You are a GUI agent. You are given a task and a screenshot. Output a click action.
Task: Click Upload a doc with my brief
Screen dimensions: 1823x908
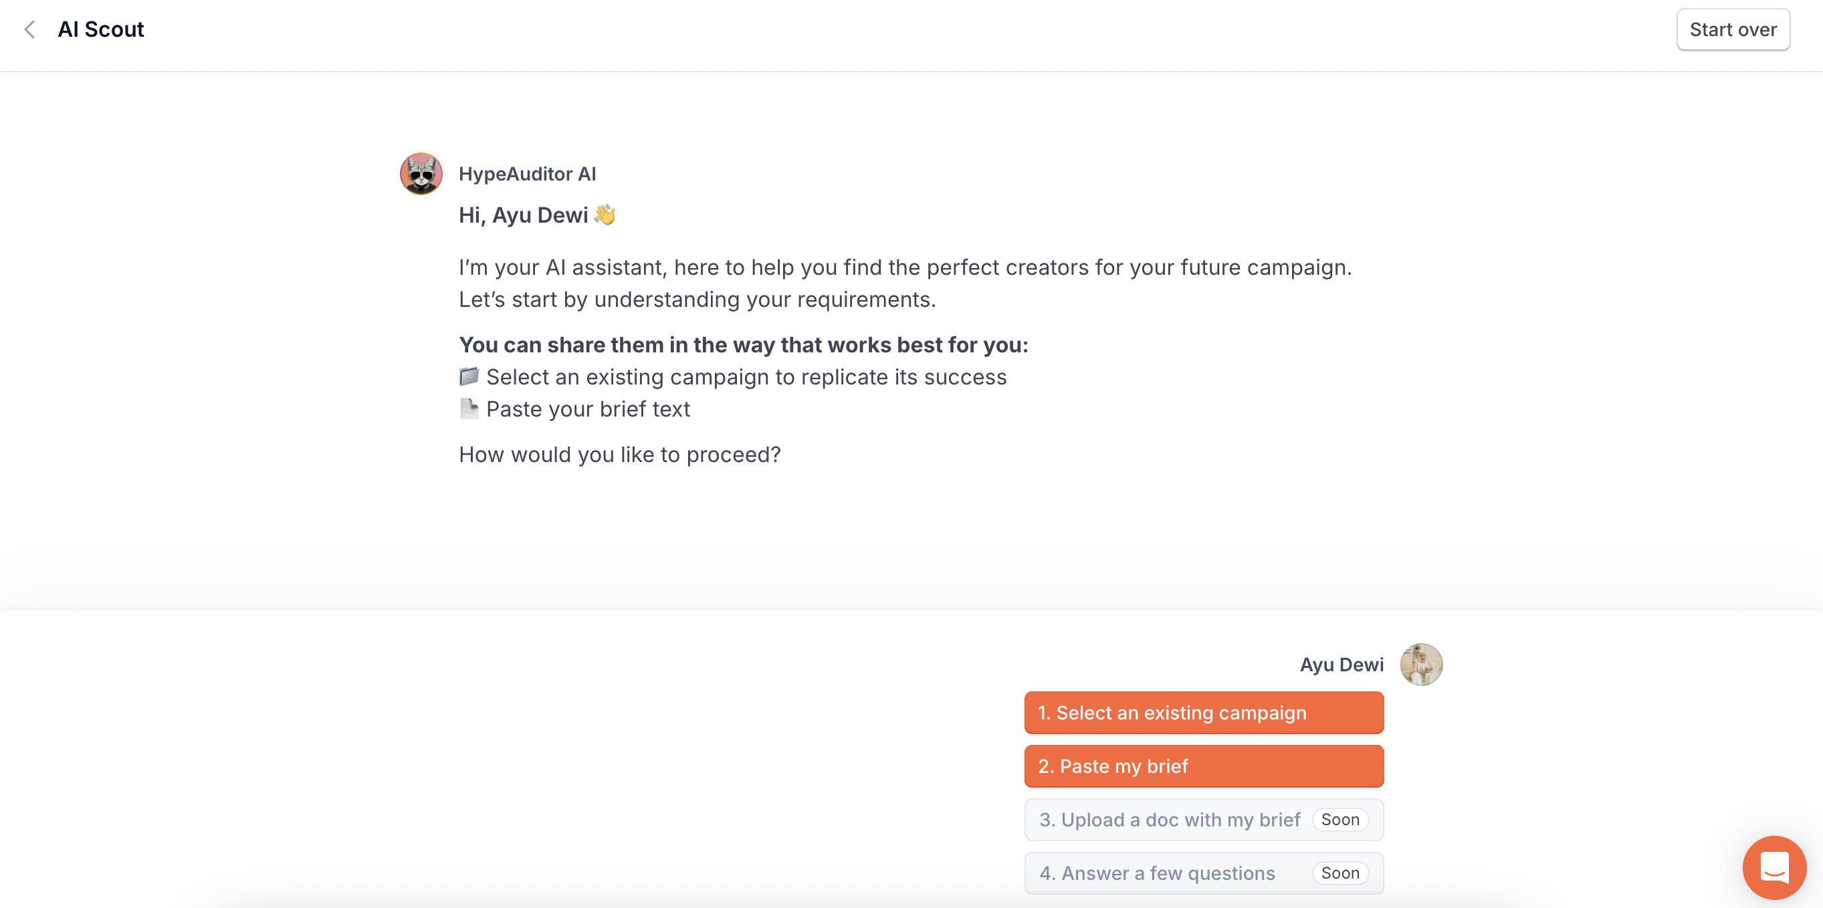click(x=1169, y=820)
